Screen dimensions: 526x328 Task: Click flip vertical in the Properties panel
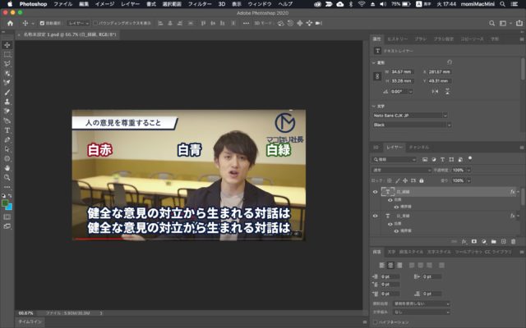(x=447, y=91)
